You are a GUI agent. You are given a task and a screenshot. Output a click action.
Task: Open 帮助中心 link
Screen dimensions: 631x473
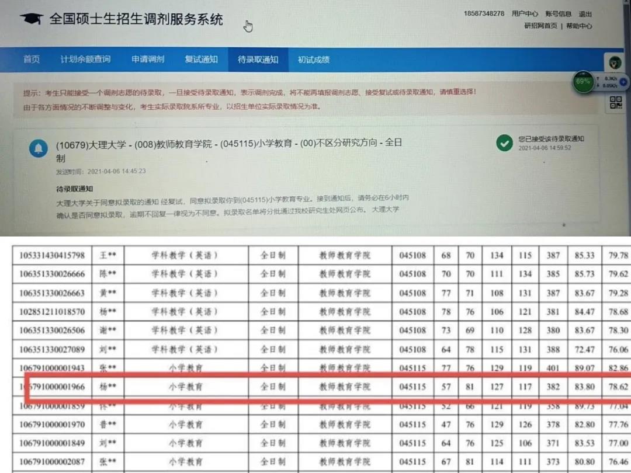[x=578, y=26]
